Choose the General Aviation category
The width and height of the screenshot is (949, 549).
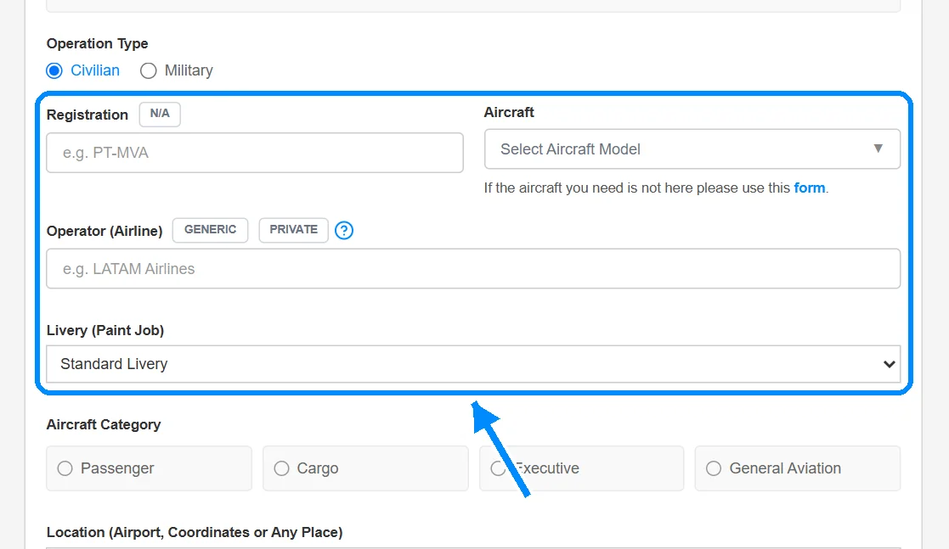pyautogui.click(x=798, y=468)
